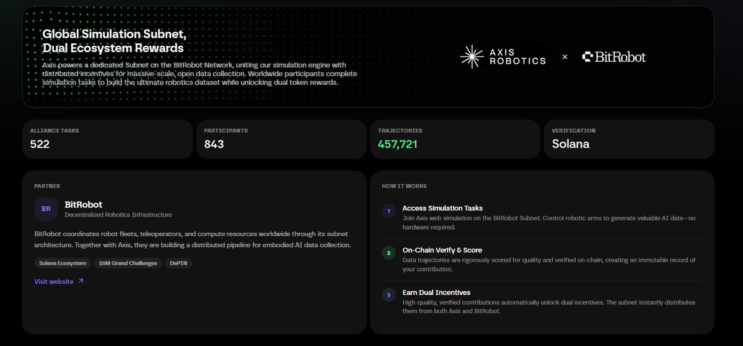Click the AXIS ROBOTICS wordmark text

click(517, 57)
